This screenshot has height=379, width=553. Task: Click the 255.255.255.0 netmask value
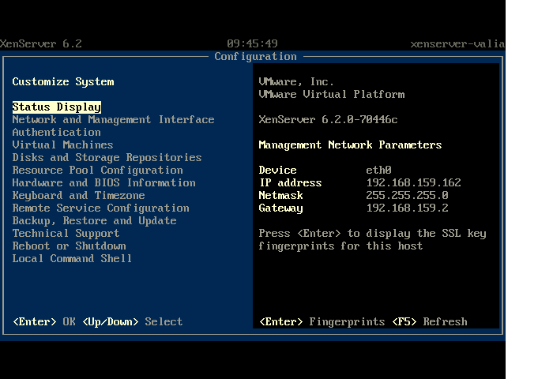(407, 195)
